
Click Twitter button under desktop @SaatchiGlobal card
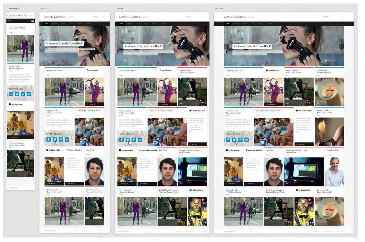click(x=304, y=144)
